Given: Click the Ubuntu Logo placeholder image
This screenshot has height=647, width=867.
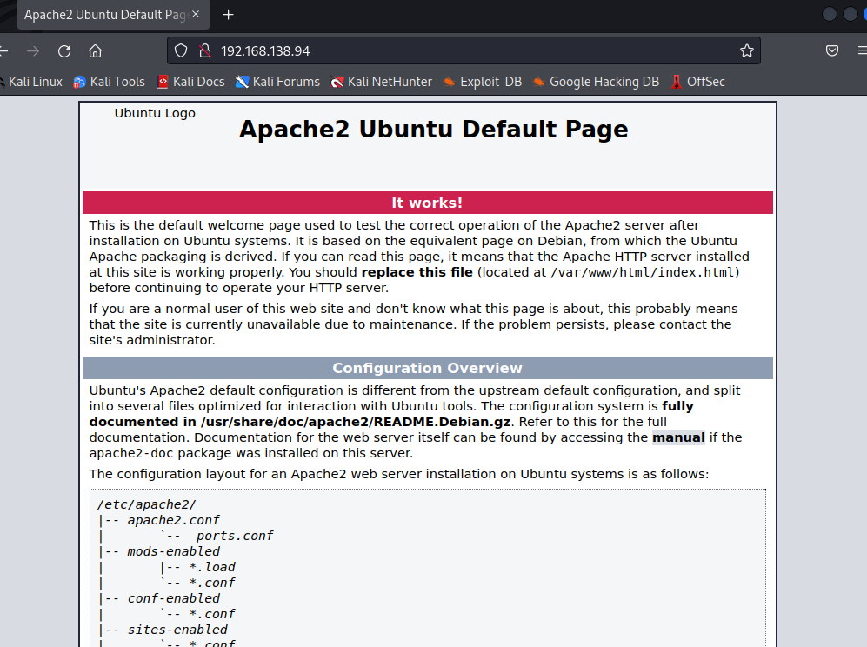Looking at the screenshot, I should 155,113.
